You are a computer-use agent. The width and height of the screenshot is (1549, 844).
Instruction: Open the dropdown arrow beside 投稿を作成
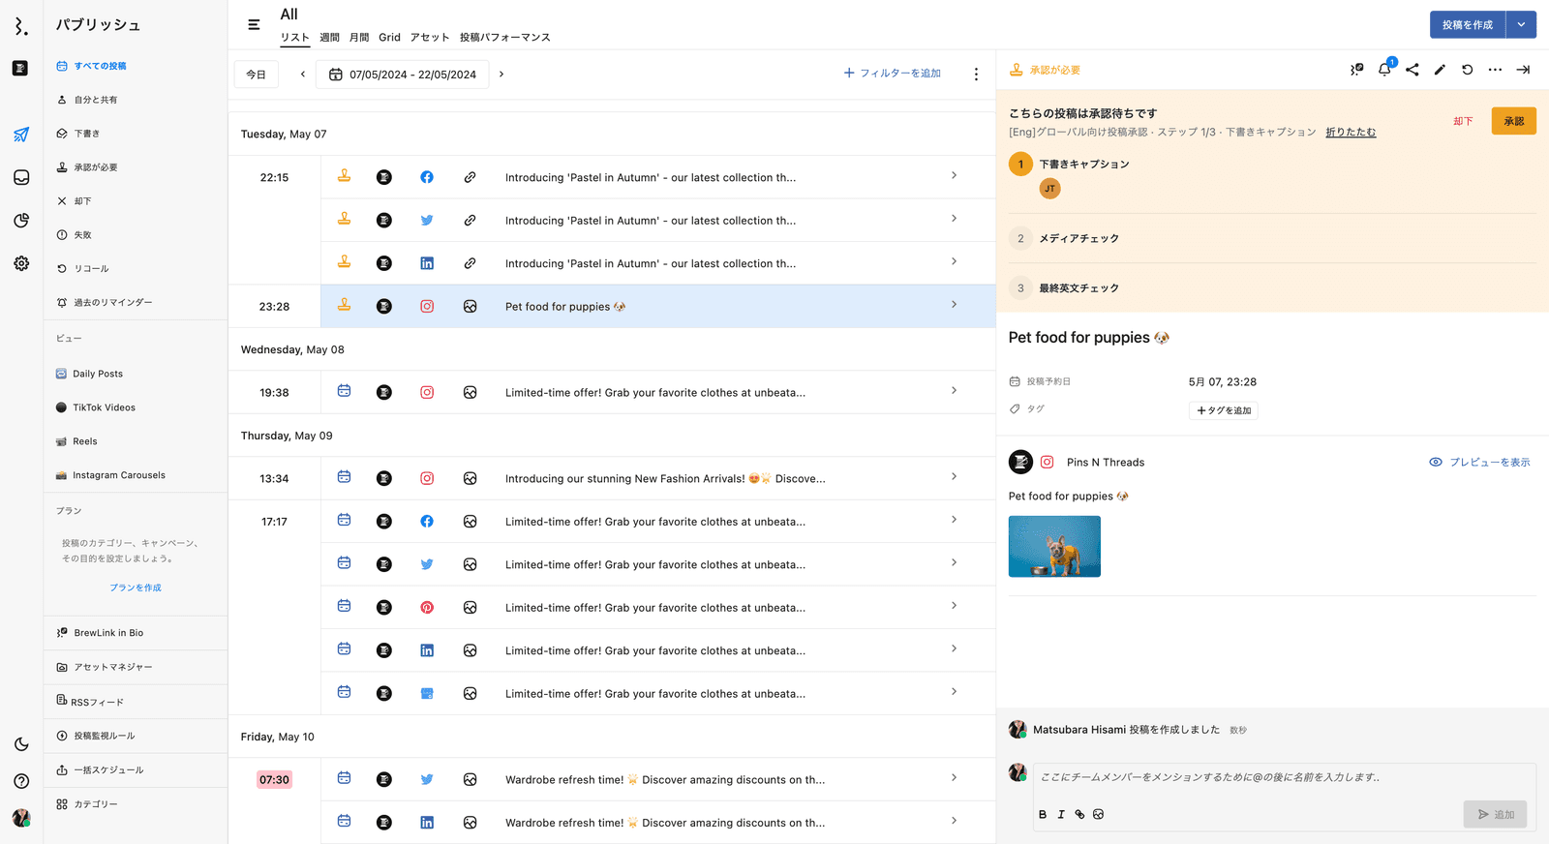pos(1521,25)
